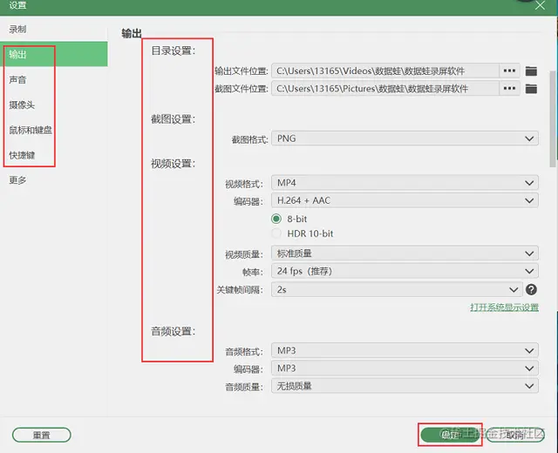Viewport: 558px width, 453px height.
Task: Open folder for screenshot file location
Action: tap(531, 89)
